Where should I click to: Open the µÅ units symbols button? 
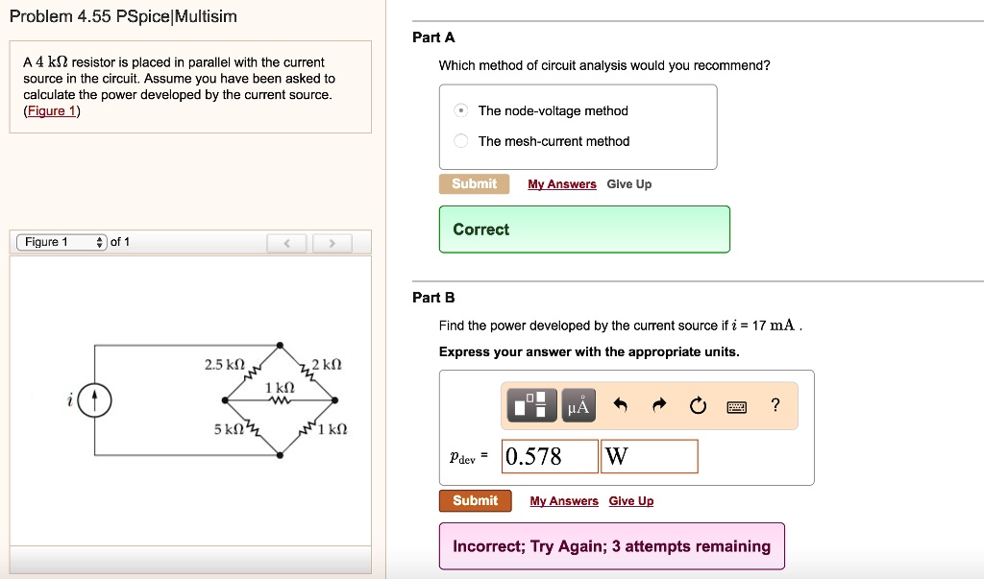coord(578,405)
